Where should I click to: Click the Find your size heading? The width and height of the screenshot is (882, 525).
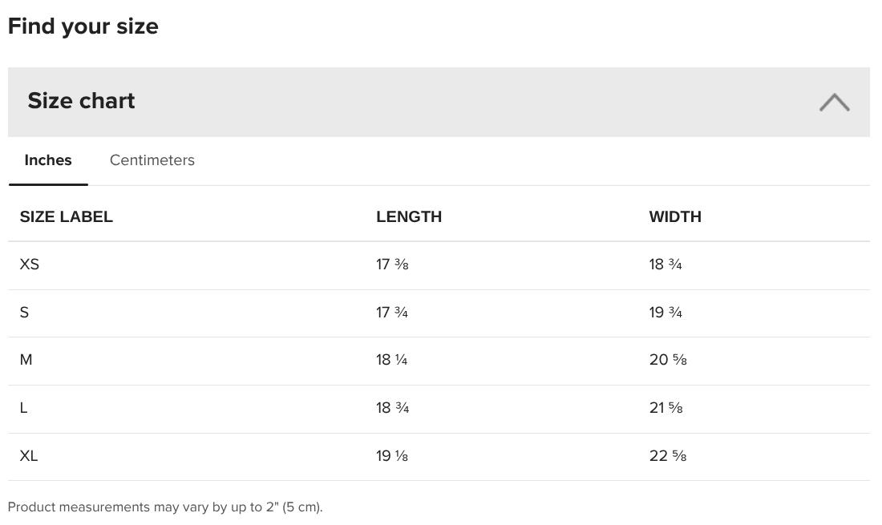tap(83, 26)
